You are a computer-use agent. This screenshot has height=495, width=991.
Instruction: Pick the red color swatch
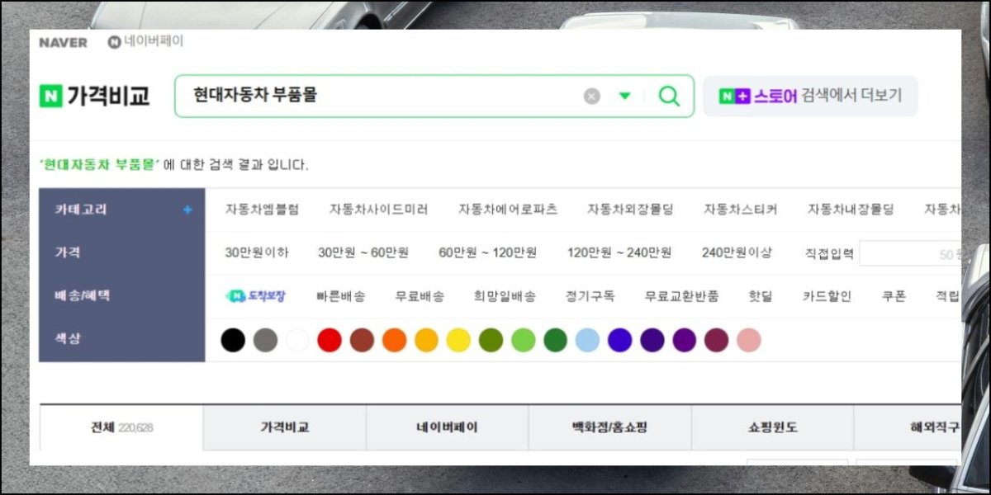(x=330, y=340)
